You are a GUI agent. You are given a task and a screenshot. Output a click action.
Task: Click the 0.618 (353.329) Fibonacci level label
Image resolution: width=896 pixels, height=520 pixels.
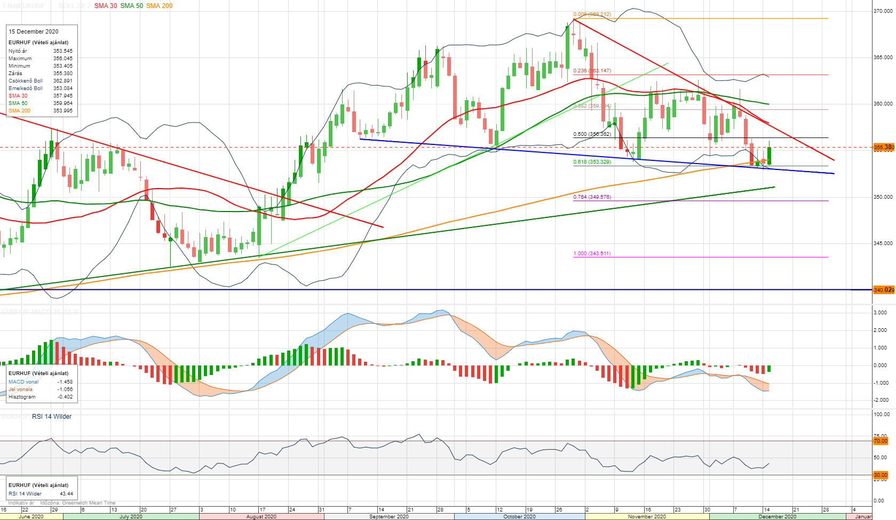coord(592,162)
